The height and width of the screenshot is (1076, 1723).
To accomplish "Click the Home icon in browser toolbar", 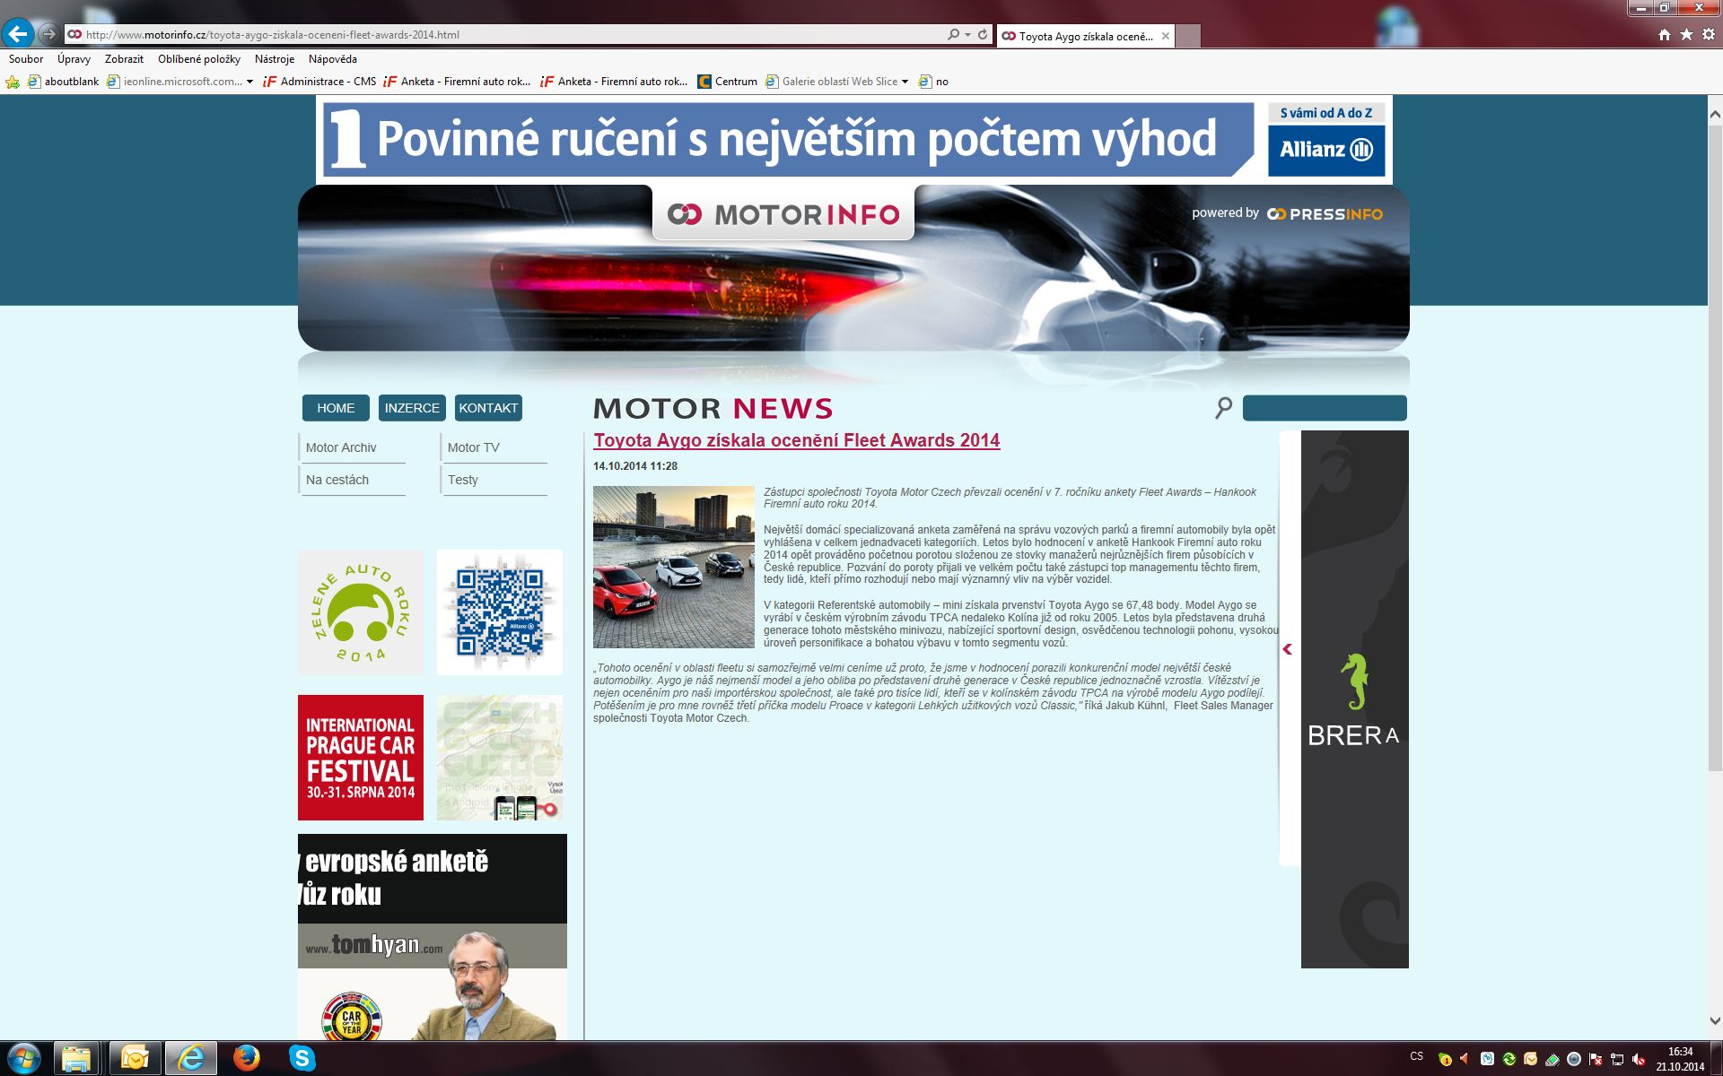I will pyautogui.click(x=1664, y=34).
